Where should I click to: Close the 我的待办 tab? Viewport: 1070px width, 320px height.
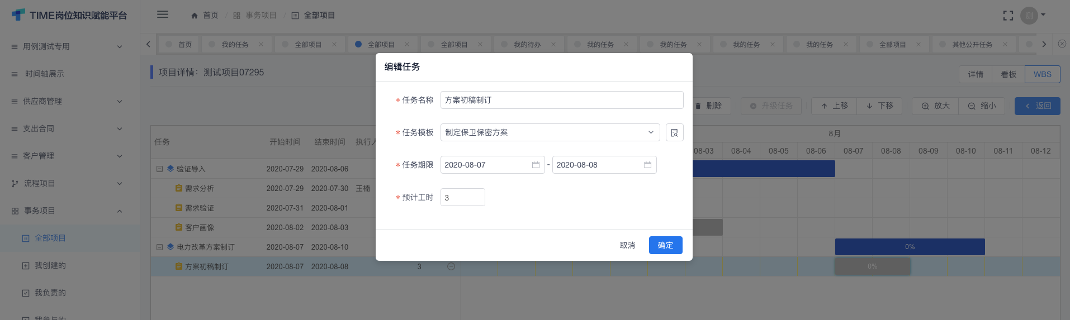coord(553,45)
